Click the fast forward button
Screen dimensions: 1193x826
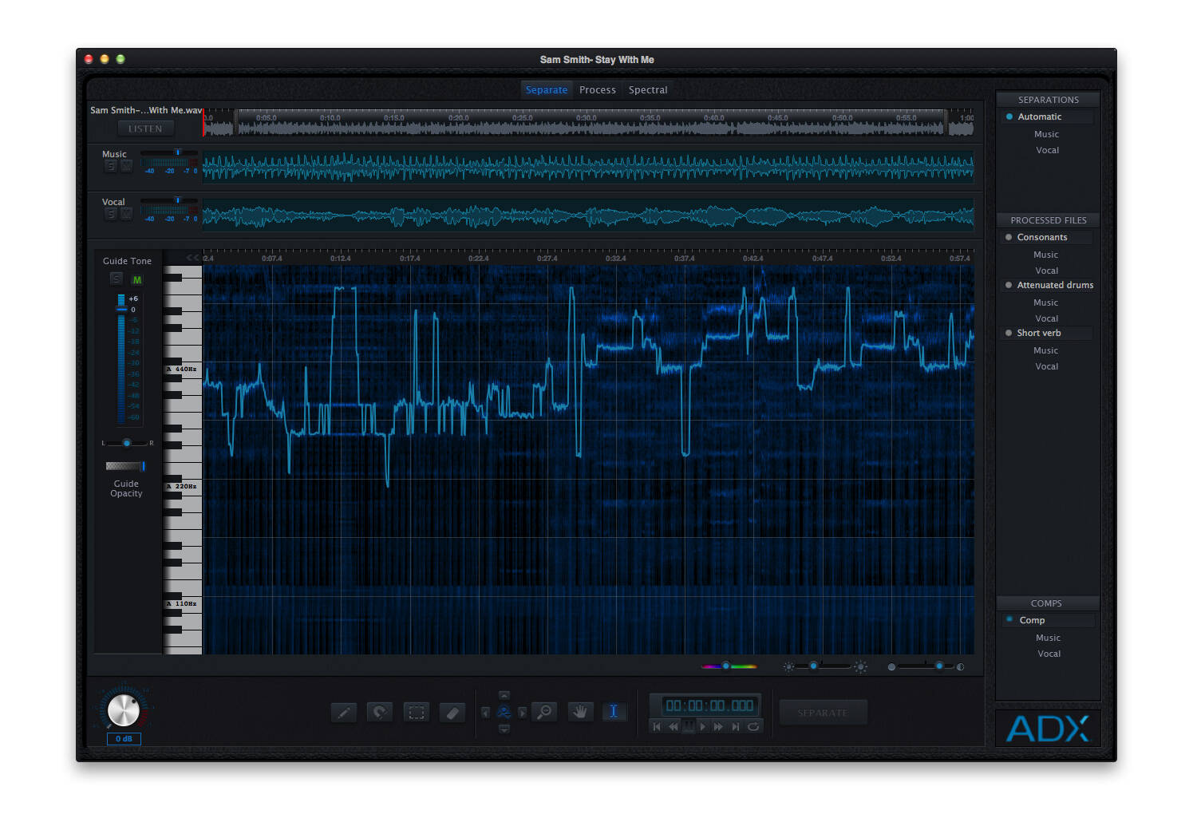point(718,726)
